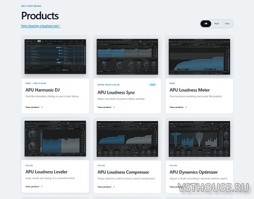This screenshot has height=199, width=254.
Task: Open APU Loudness Leveler screenshot thumbnail
Action: (x=55, y=138)
